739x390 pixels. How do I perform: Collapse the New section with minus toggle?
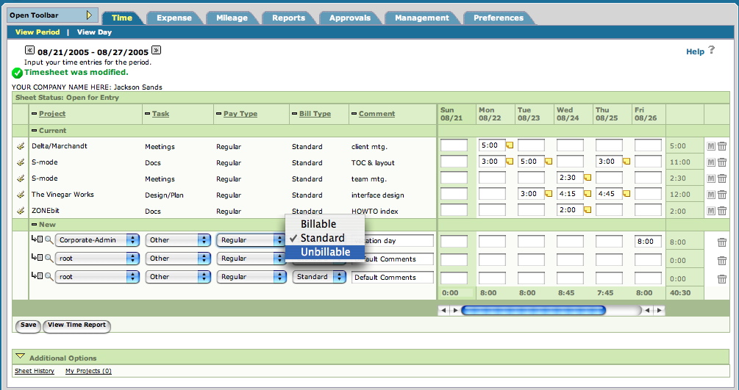34,225
